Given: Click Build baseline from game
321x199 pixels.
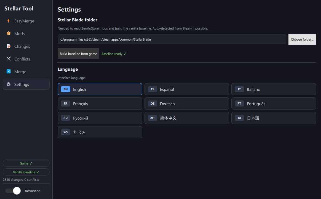Looking at the screenshot, I should (x=78, y=54).
